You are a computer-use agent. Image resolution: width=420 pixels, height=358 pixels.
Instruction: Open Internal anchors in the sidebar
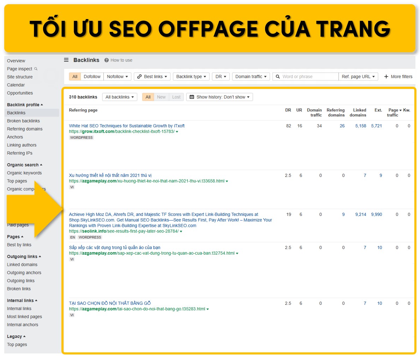click(x=23, y=324)
